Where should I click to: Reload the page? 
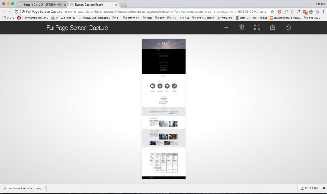(16, 11)
